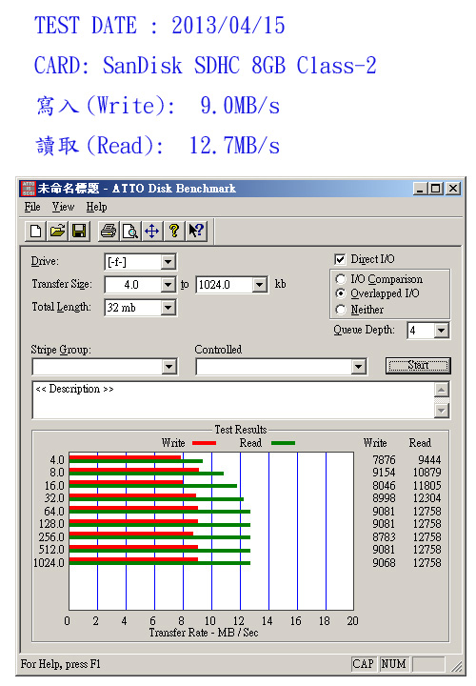This screenshot has width=476, height=686.
Task: Click the read value 11805
Action: point(427,486)
